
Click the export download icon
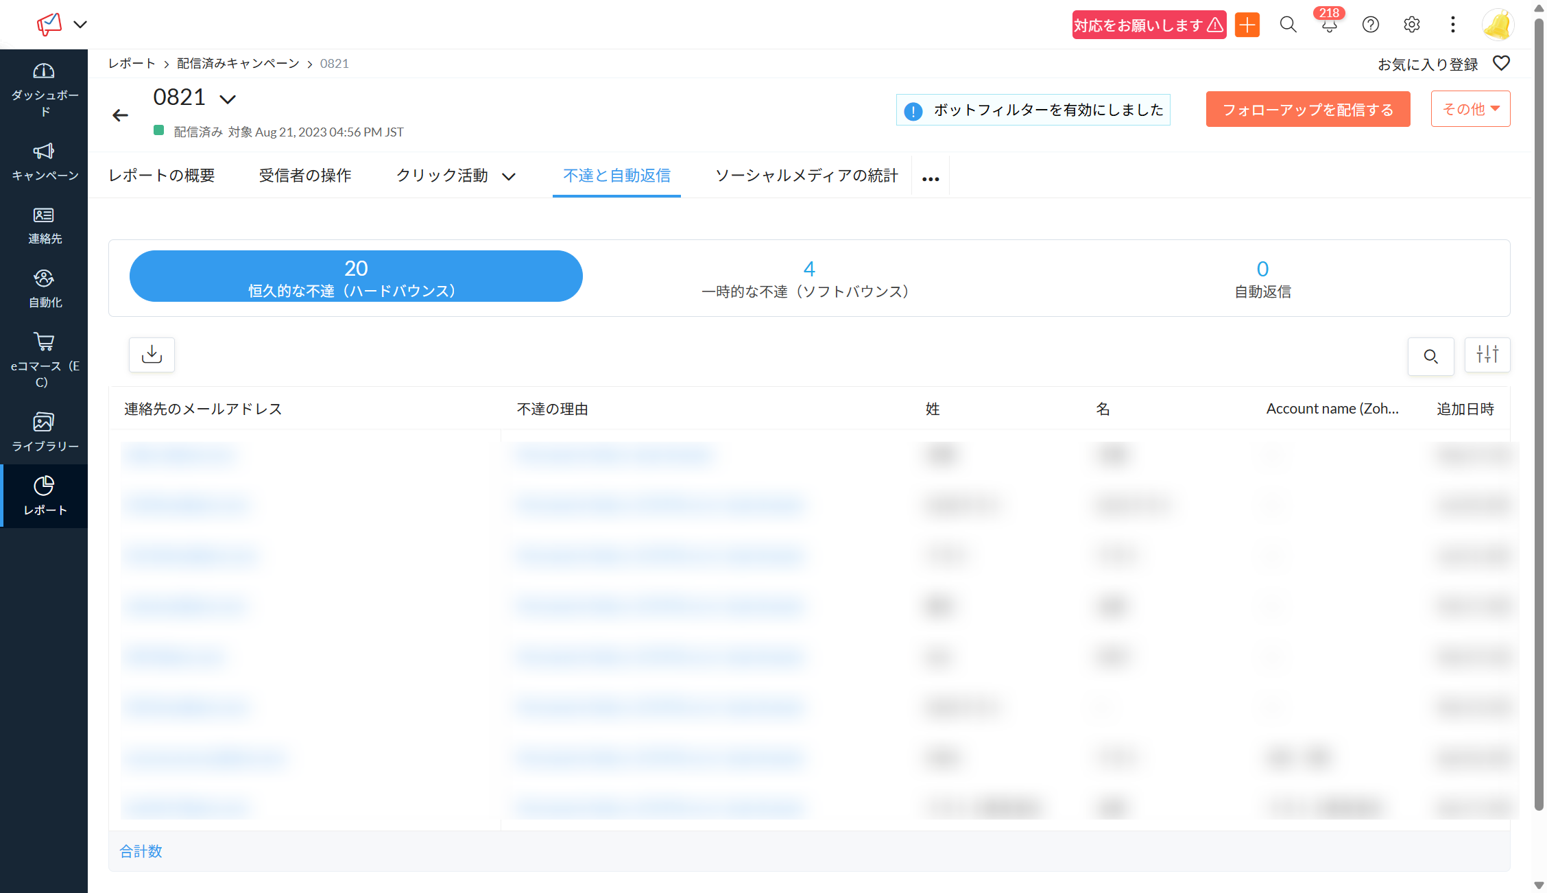click(x=152, y=355)
